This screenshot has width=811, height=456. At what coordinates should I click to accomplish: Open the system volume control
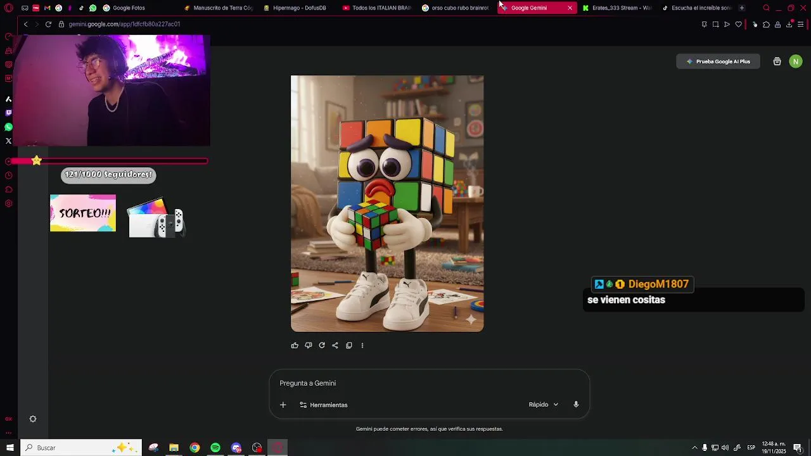(x=725, y=448)
